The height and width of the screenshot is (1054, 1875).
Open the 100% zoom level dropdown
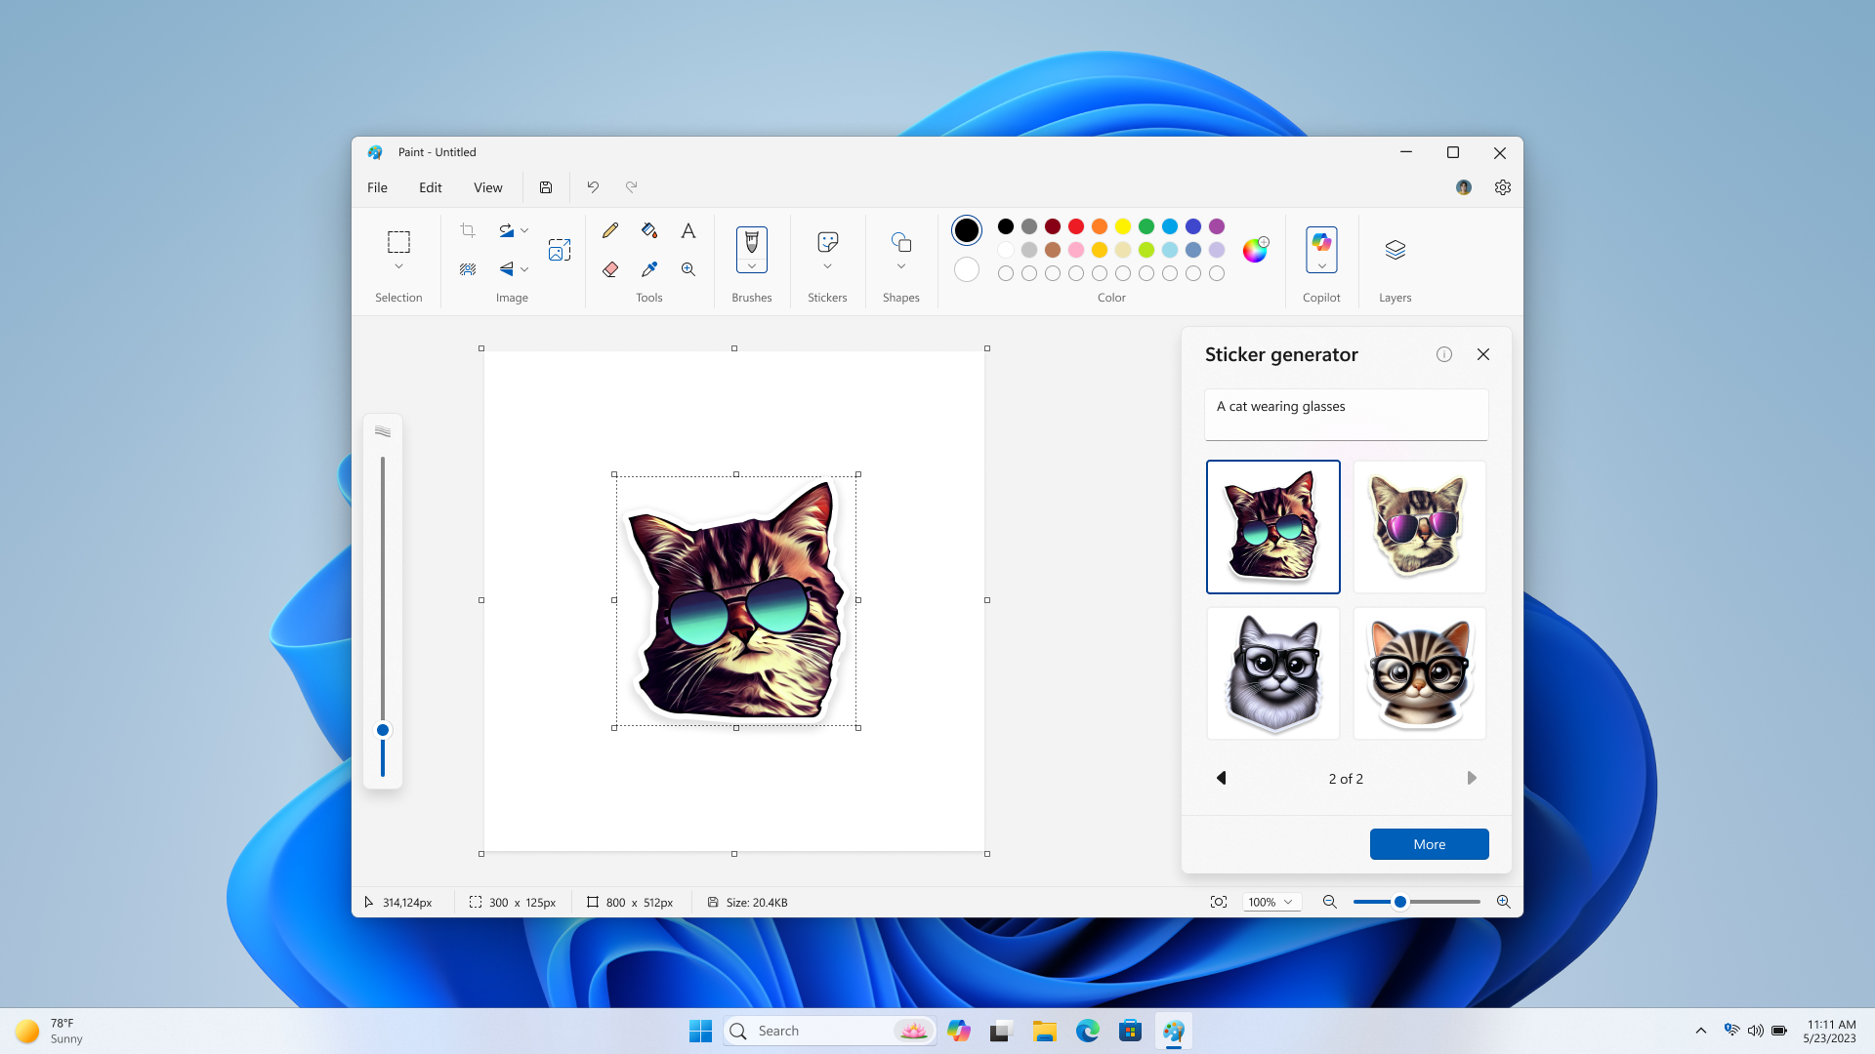1271,902
